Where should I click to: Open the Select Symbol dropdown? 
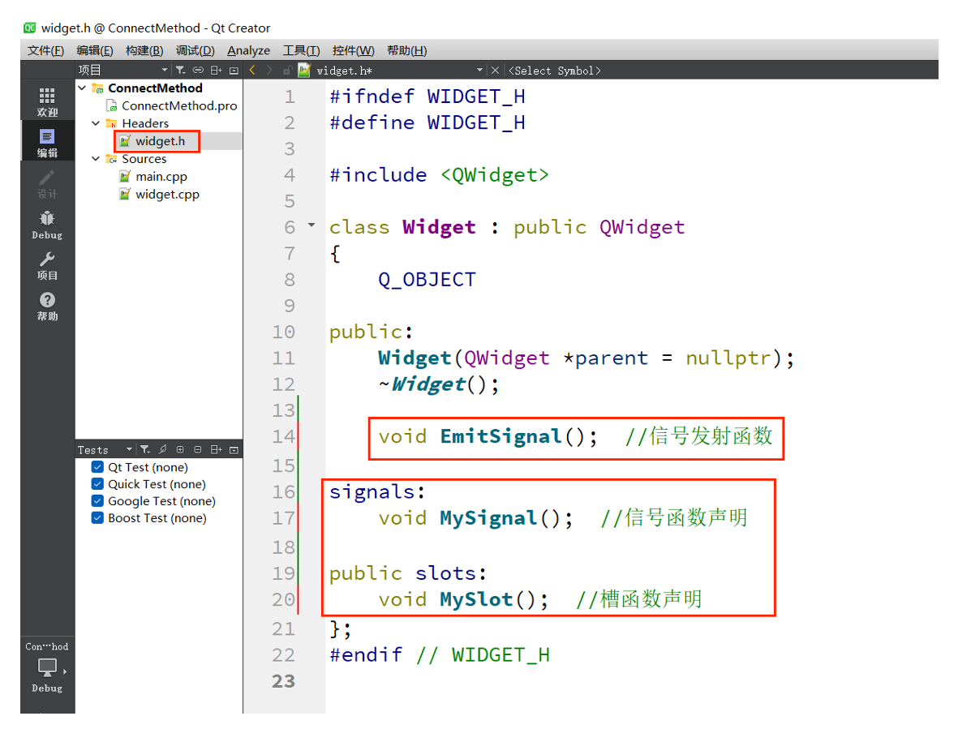click(x=555, y=71)
